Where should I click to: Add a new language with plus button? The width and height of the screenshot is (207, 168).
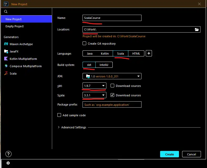pos(149,54)
